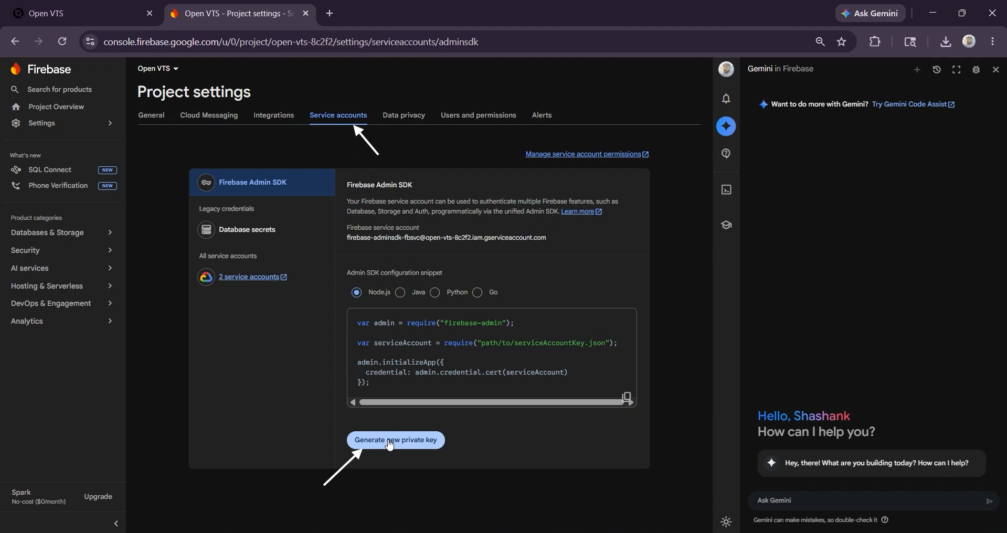Click Try Gemini Code Assist link
The width and height of the screenshot is (1007, 533).
[x=913, y=104]
